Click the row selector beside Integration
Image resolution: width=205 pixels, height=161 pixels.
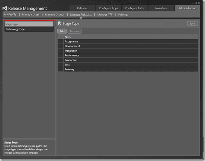[61, 51]
